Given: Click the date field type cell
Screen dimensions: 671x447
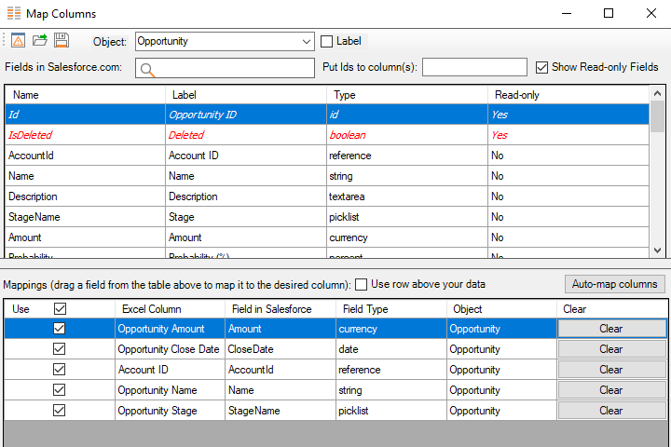Looking at the screenshot, I should pyautogui.click(x=391, y=349).
